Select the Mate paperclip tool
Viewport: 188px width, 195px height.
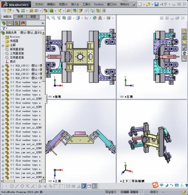point(18,11)
